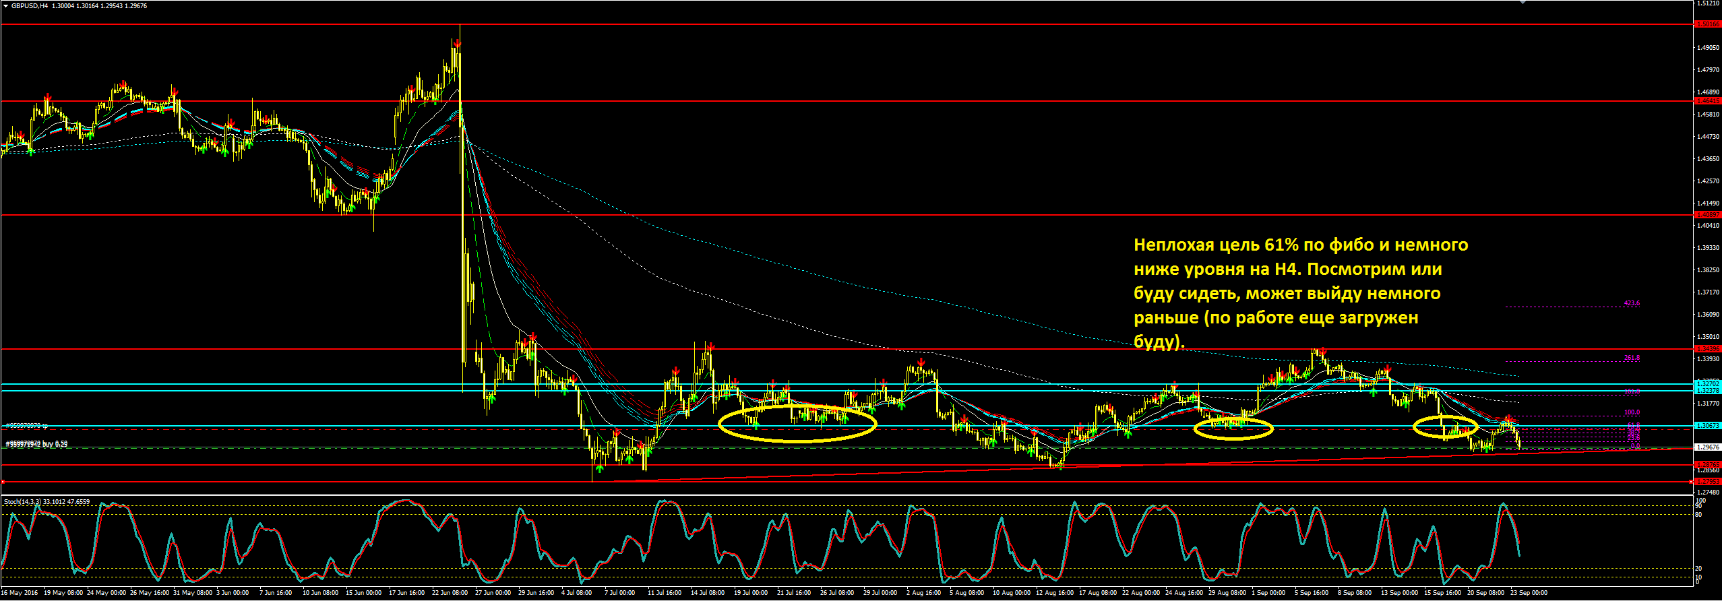This screenshot has height=601, width=1722.
Task: Select the red price label 1.40897
Action: tap(1708, 215)
